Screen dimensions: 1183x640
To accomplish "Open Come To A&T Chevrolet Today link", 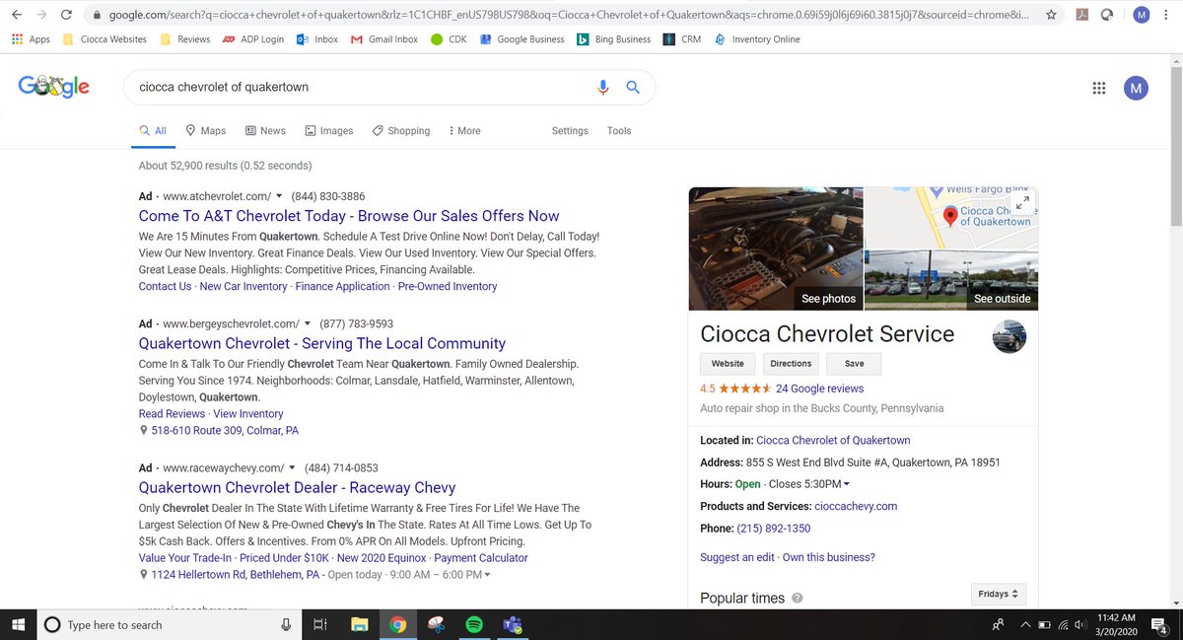I will point(349,216).
